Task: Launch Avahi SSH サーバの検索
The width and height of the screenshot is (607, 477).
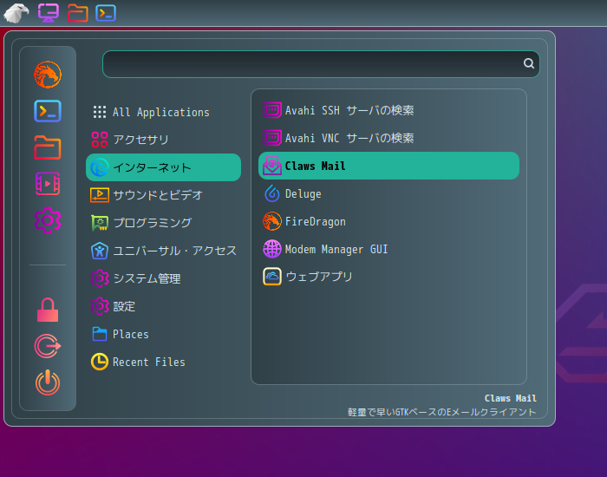Action: point(388,110)
